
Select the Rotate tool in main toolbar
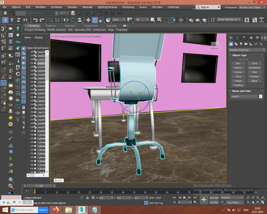point(95,20)
